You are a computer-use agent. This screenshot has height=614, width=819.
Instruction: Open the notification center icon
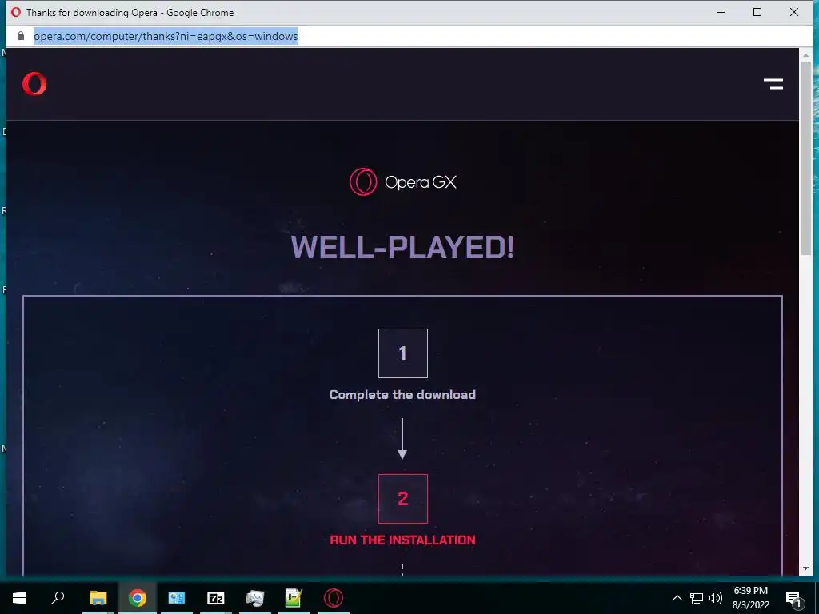coord(793,598)
